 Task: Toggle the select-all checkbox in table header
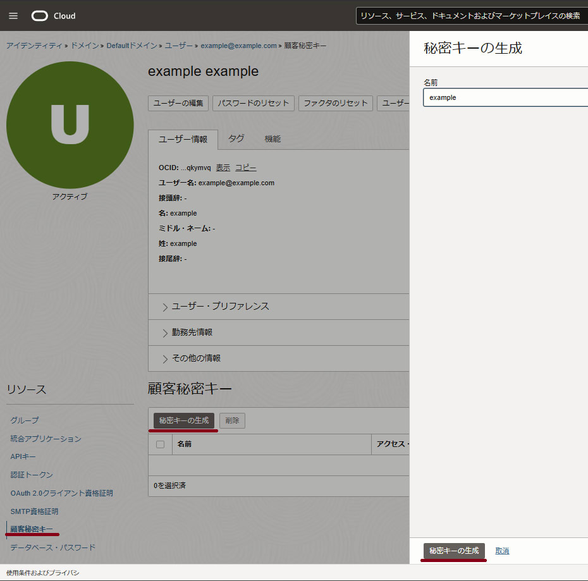pos(160,444)
